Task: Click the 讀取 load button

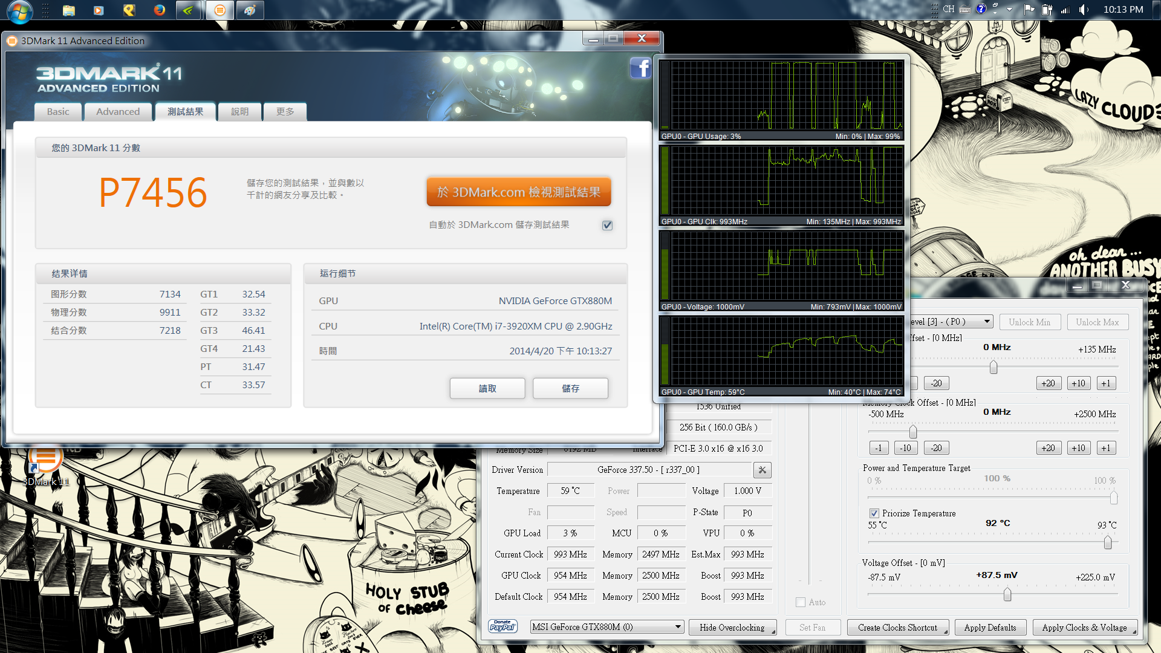Action: (x=487, y=388)
